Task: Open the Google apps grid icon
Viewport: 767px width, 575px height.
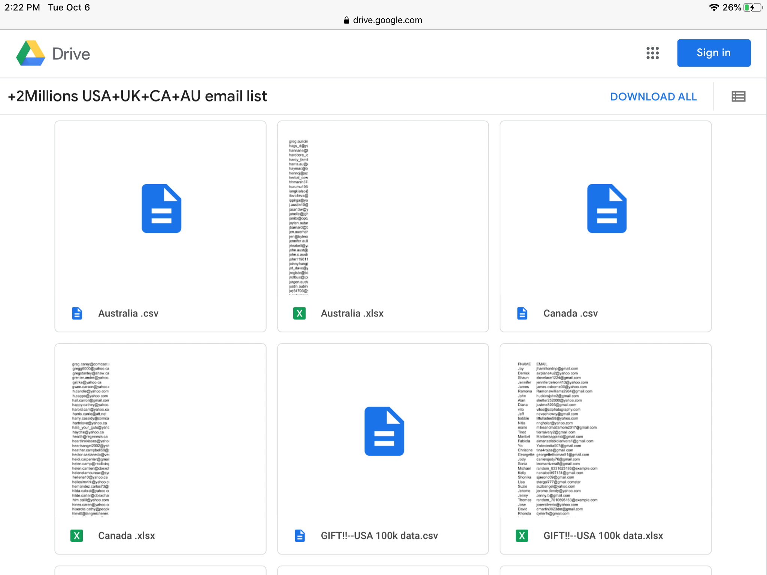Action: pos(652,53)
